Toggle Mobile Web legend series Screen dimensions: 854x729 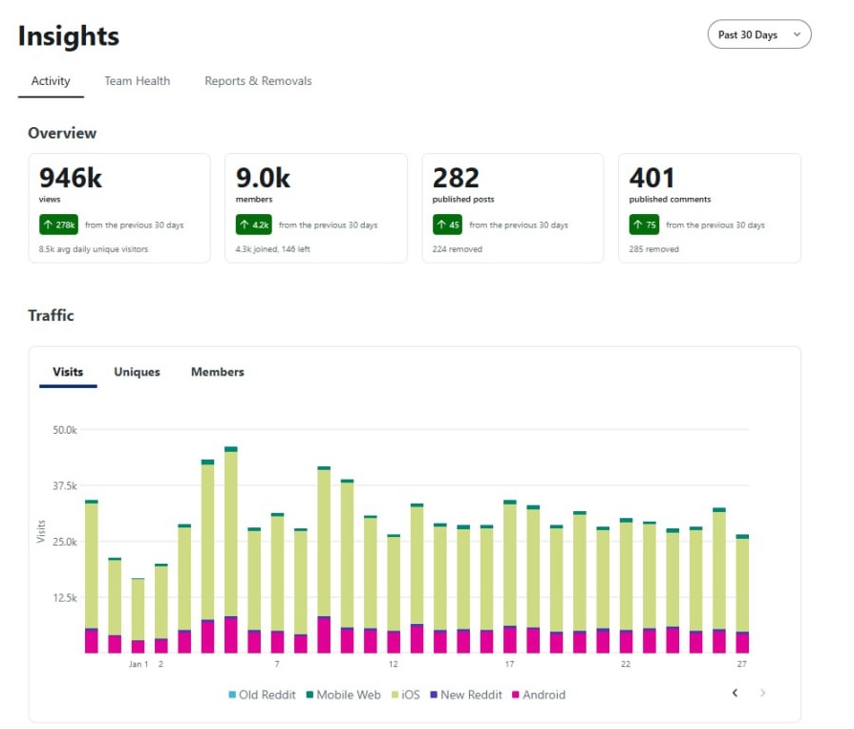[343, 695]
